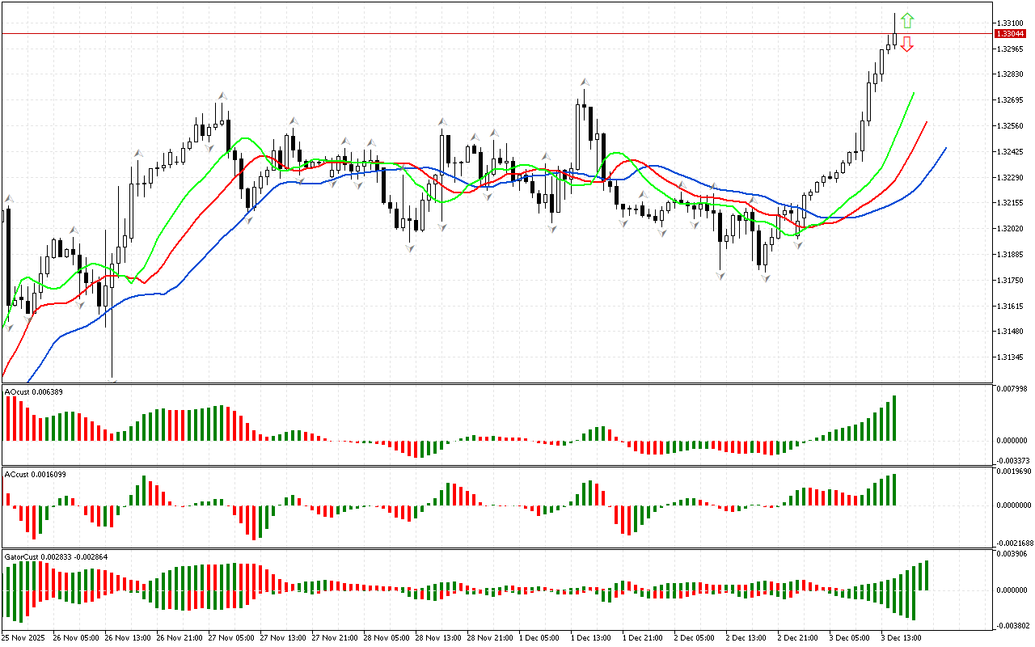This screenshot has height=647, width=1035.
Task: Select the red Alligator line's right end
Action: point(927,122)
